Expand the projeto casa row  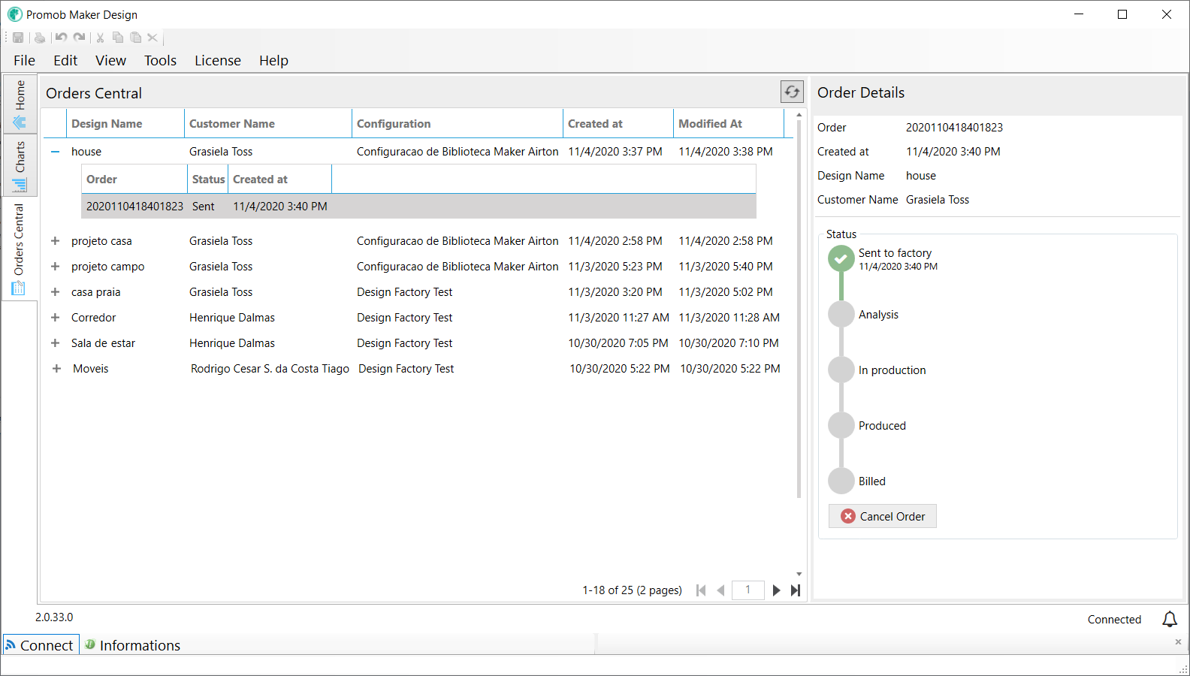tap(55, 241)
